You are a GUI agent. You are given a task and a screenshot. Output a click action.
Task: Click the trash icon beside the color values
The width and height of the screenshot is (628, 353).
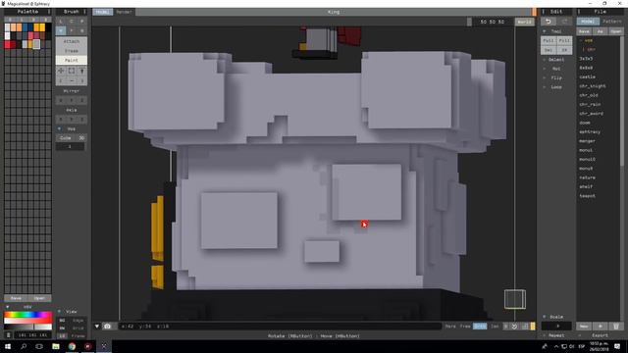[9, 335]
